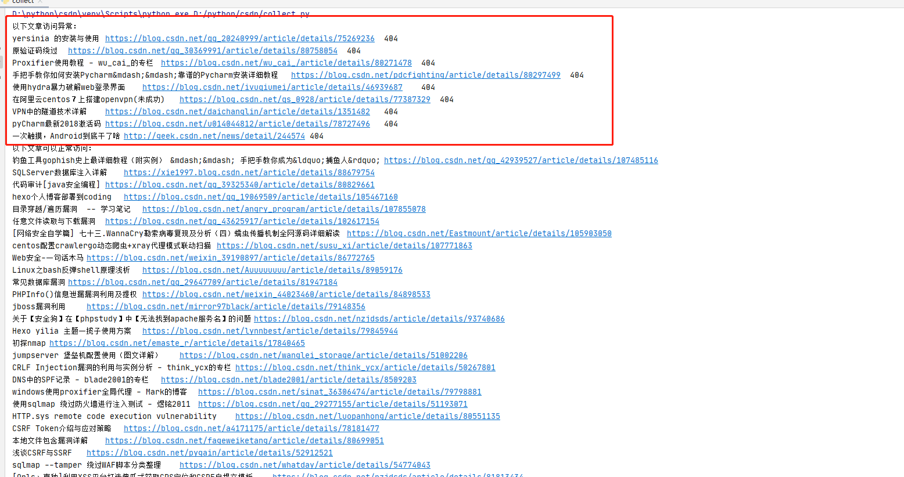Screen dimensions: 904x477
Task: Open the windows使用proxifier全局代理 URL
Action: click(340, 392)
